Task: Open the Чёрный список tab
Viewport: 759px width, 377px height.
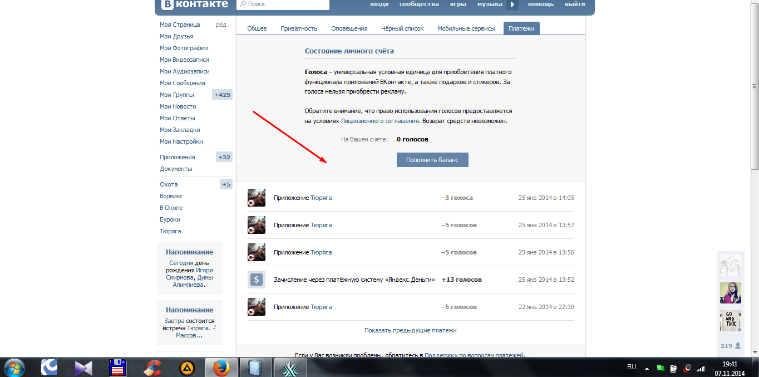Action: [x=402, y=28]
